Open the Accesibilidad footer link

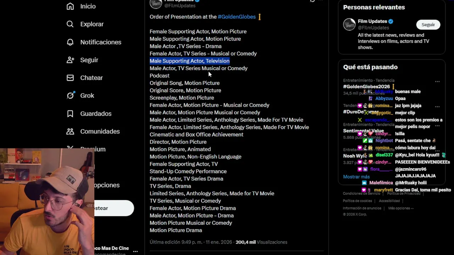[x=389, y=201]
